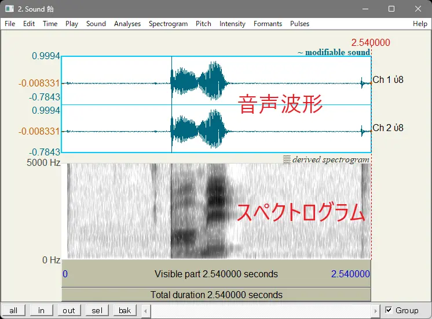Click the horizontal scrollbar at the bottom

click(261, 311)
